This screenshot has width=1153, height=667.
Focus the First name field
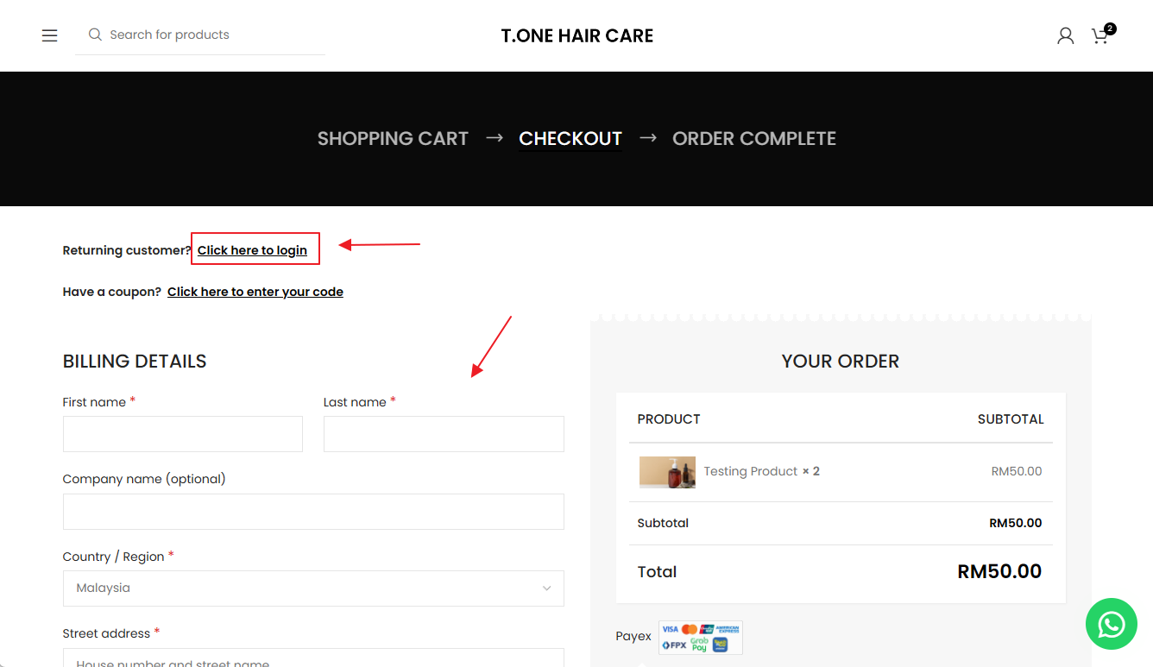pos(183,434)
